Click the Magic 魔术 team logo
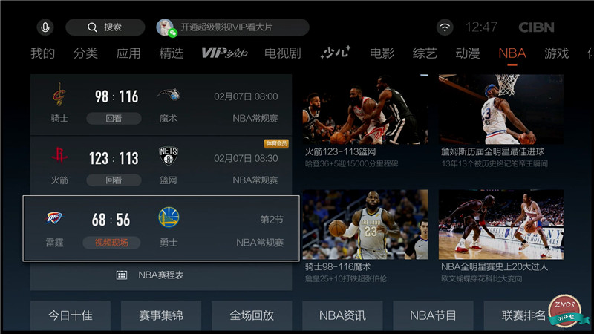 (169, 95)
